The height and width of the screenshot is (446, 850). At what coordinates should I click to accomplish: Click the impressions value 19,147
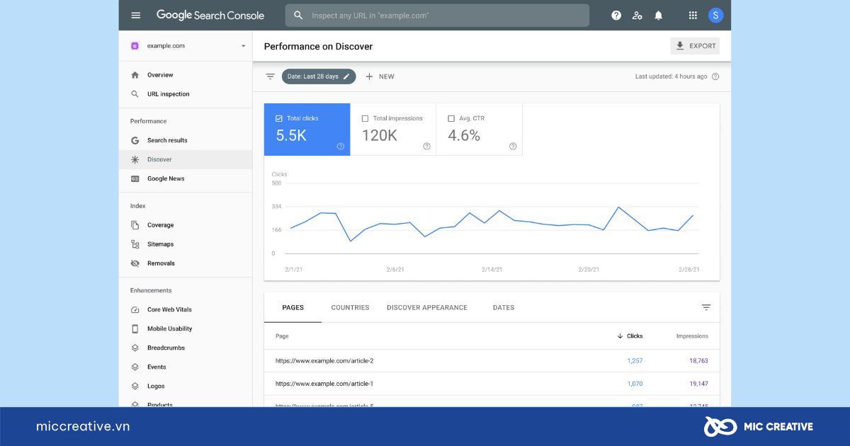[x=698, y=384]
